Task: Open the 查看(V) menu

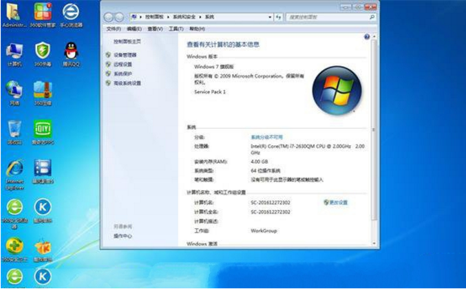Action: [155, 29]
